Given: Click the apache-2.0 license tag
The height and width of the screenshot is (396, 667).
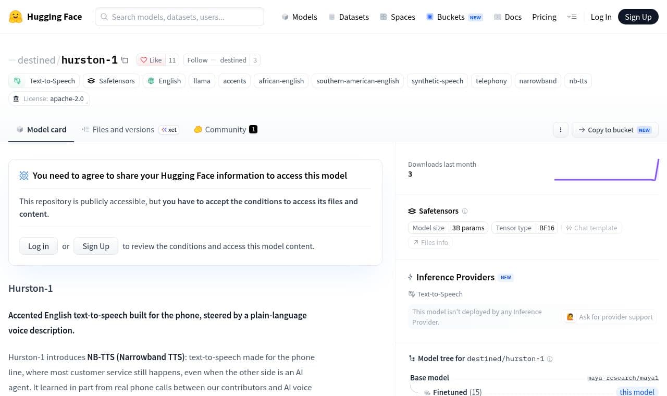Looking at the screenshot, I should pos(49,98).
